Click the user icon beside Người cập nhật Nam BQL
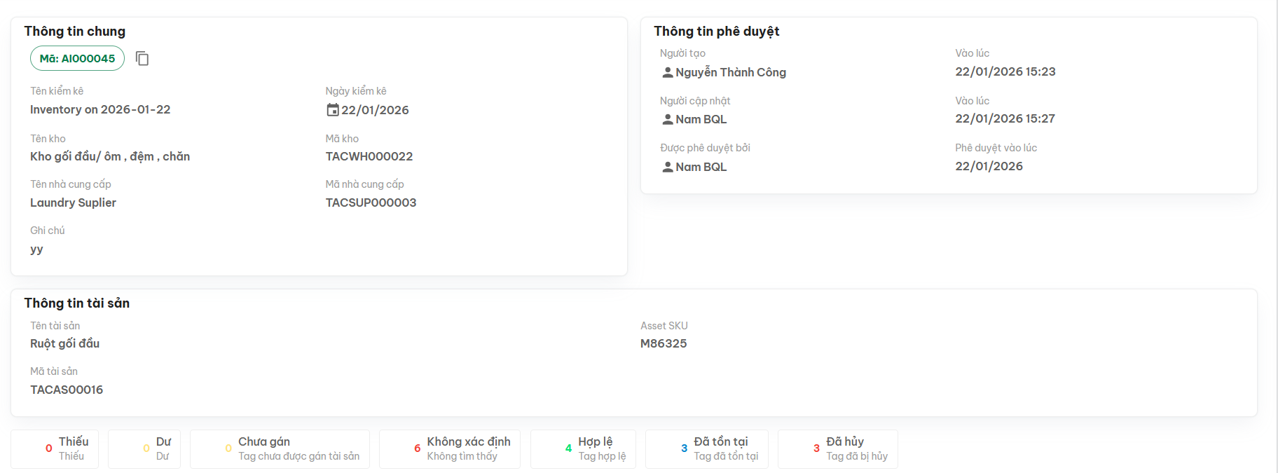The width and height of the screenshot is (1278, 473). 668,119
